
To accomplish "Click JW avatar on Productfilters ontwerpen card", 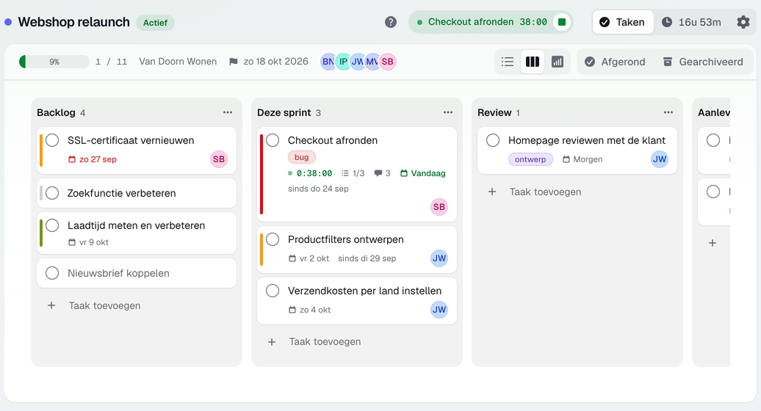I will point(439,258).
